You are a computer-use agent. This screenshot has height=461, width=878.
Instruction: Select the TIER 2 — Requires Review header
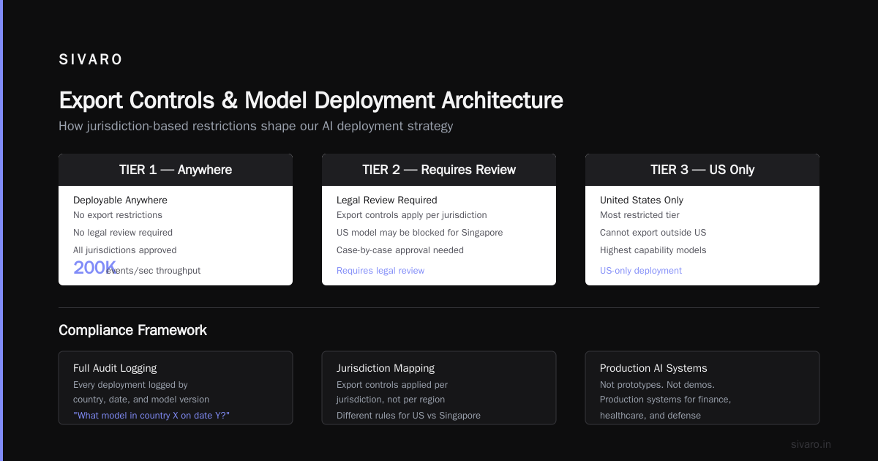coord(439,170)
